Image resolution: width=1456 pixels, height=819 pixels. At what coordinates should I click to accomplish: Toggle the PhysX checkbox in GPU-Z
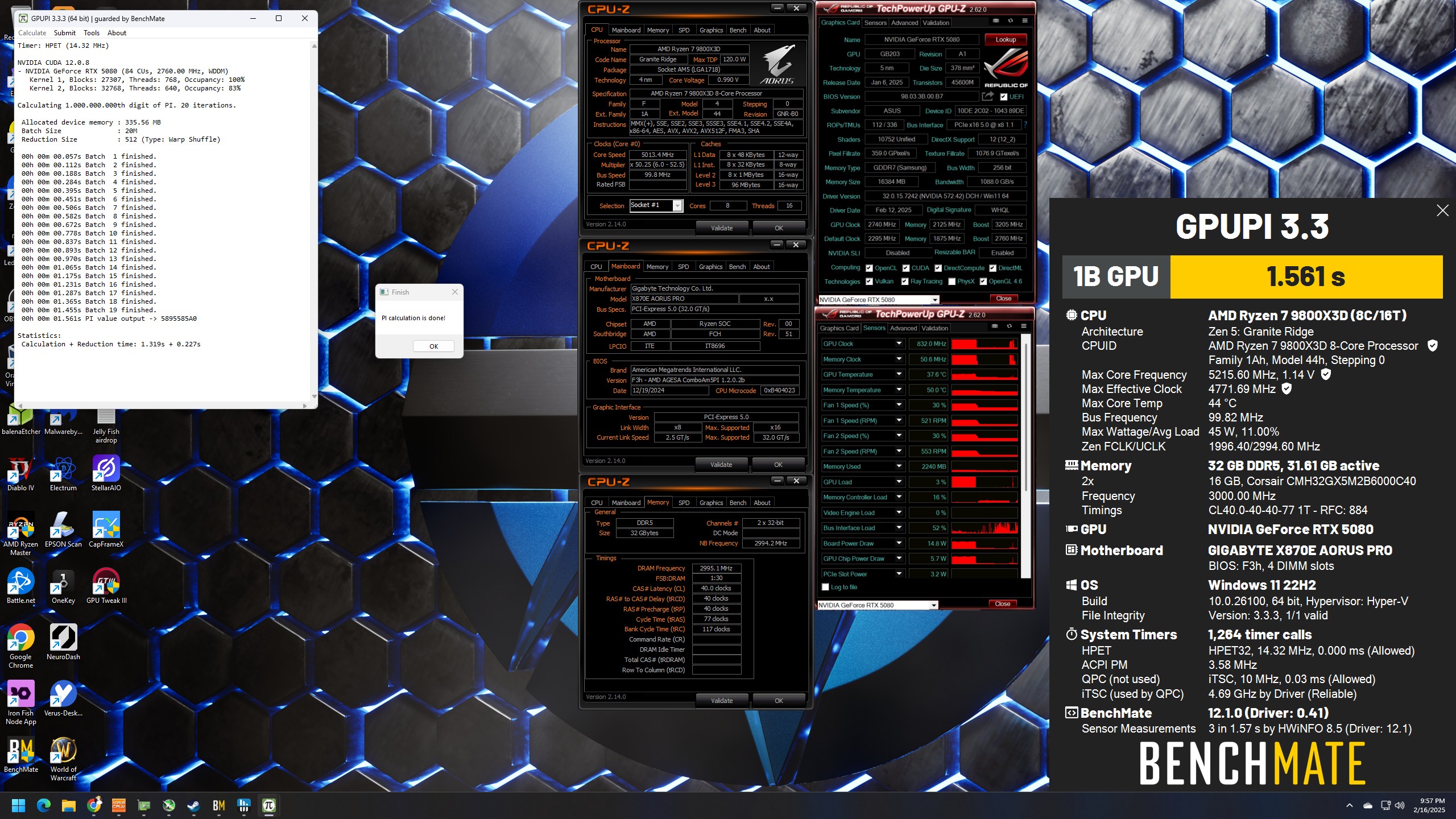point(952,282)
